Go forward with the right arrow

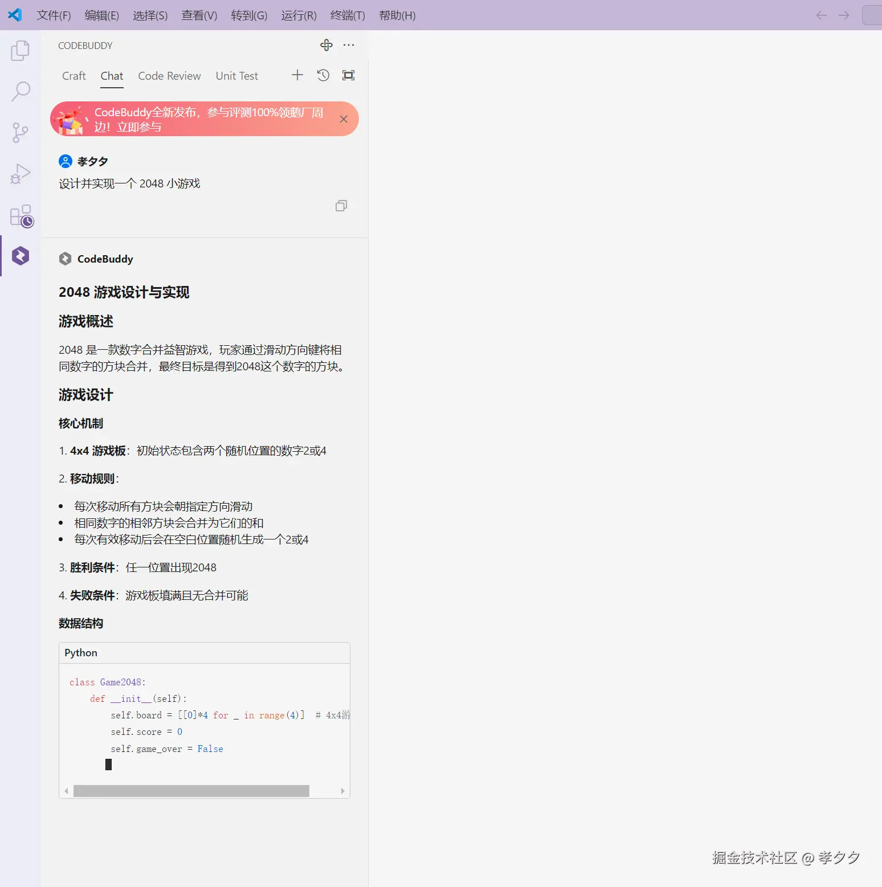click(x=844, y=15)
